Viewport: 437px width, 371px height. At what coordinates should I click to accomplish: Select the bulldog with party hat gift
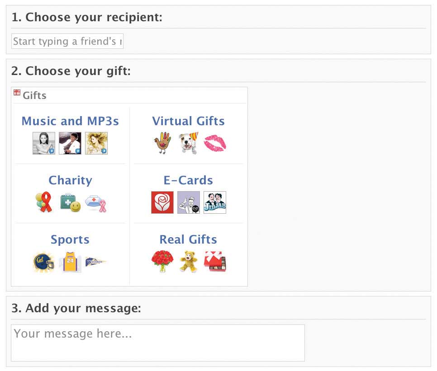tap(189, 143)
